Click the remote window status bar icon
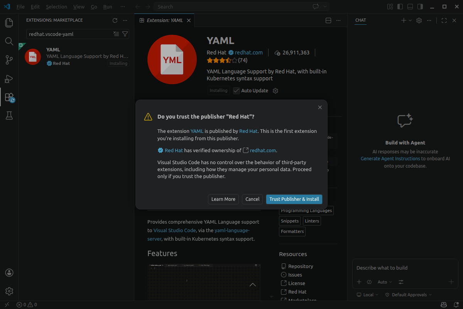 coord(7,305)
